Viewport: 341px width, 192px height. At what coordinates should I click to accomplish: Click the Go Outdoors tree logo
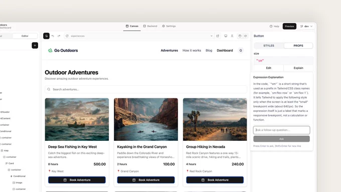point(50,51)
